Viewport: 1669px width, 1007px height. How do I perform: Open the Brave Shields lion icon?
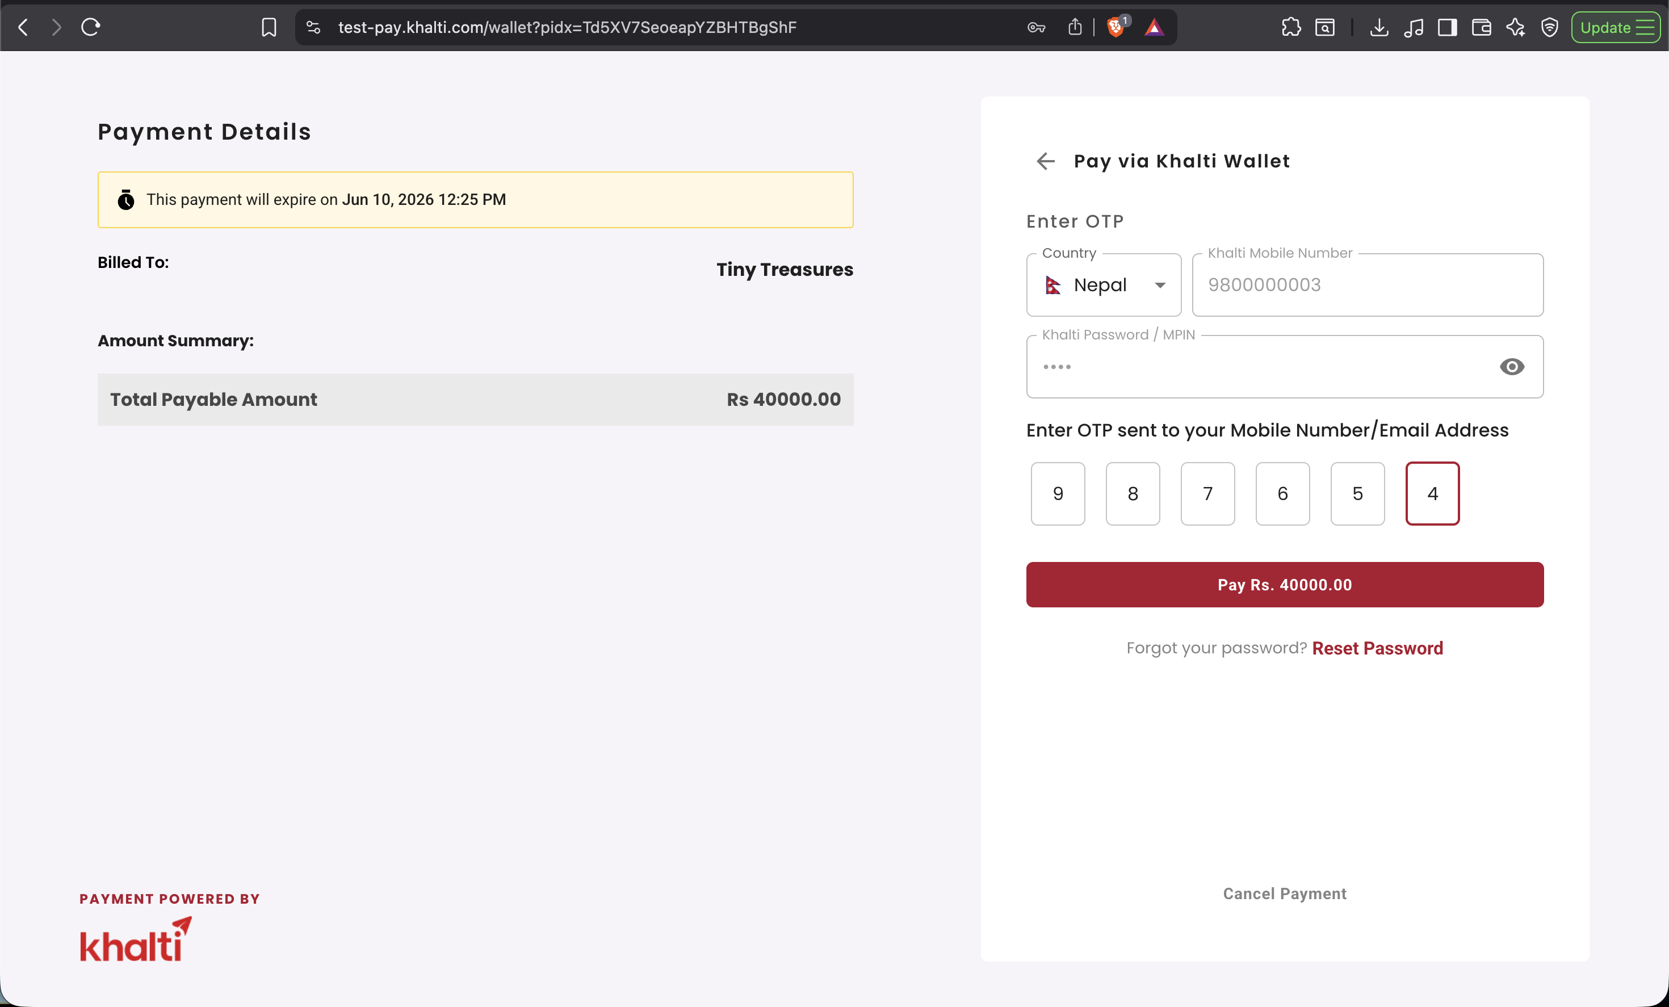pos(1116,27)
